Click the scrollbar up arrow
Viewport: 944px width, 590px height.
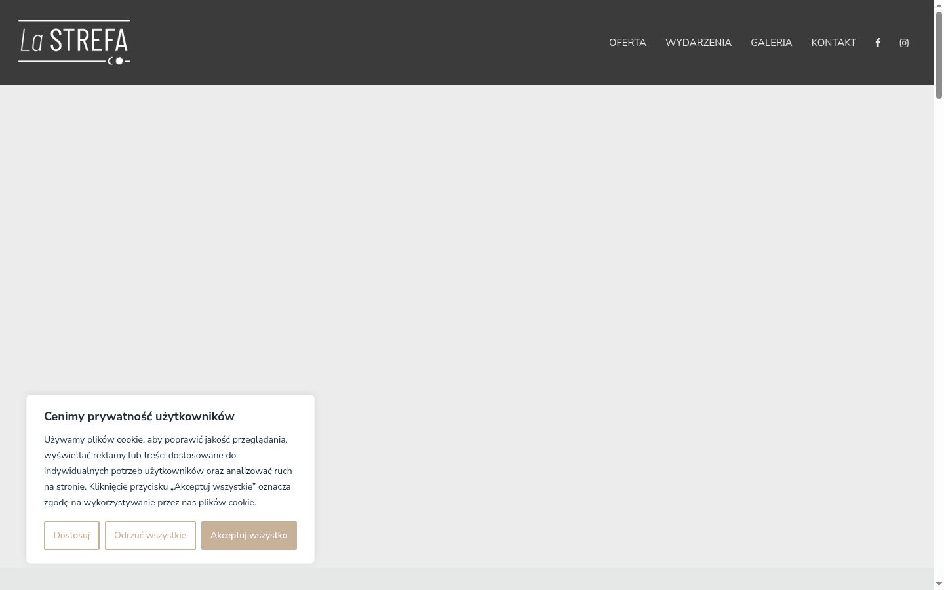click(939, 5)
